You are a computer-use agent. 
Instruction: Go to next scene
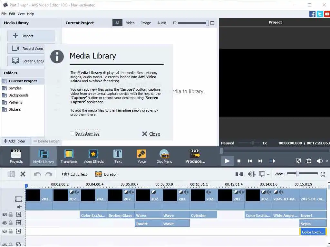coord(272,161)
